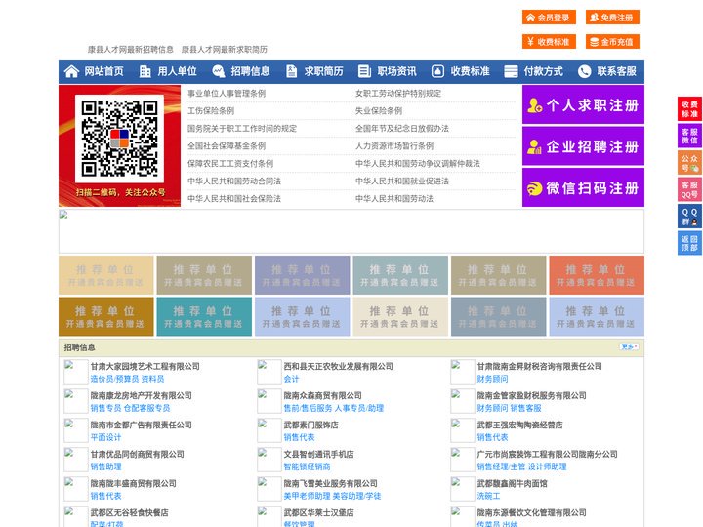The image size is (703, 527).
Task: Open 失业保险条例 link
Action: point(379,110)
